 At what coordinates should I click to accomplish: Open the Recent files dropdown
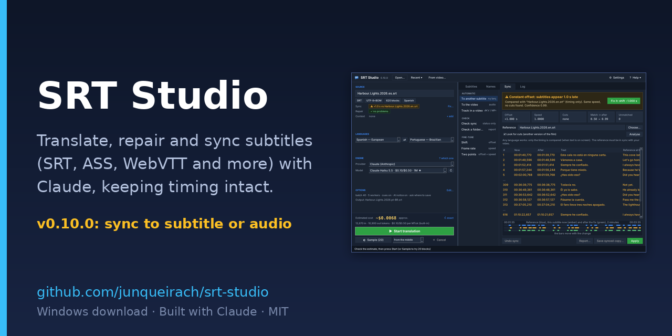click(416, 77)
